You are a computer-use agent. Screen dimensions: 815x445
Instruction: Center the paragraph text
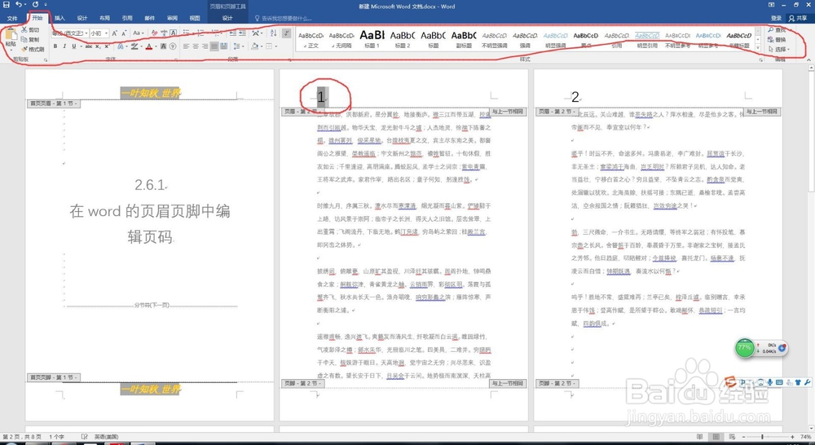pyautogui.click(x=196, y=46)
